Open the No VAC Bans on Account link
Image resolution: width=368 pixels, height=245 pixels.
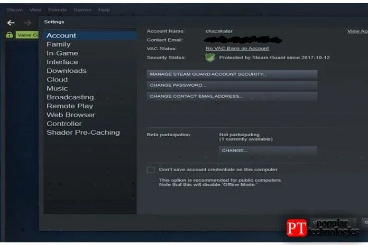237,48
